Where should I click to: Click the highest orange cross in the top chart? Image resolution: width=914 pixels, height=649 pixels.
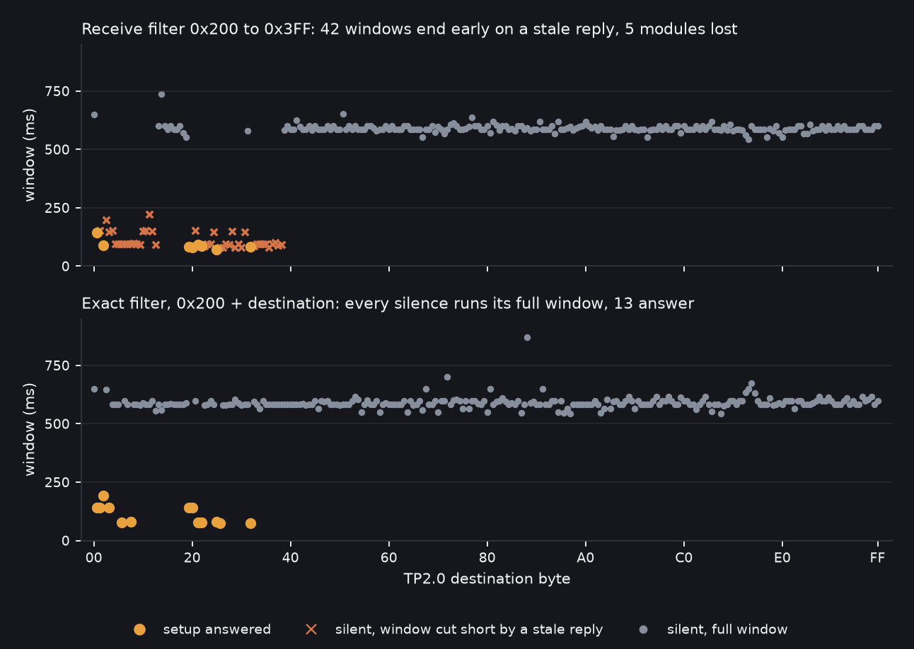[x=149, y=214]
